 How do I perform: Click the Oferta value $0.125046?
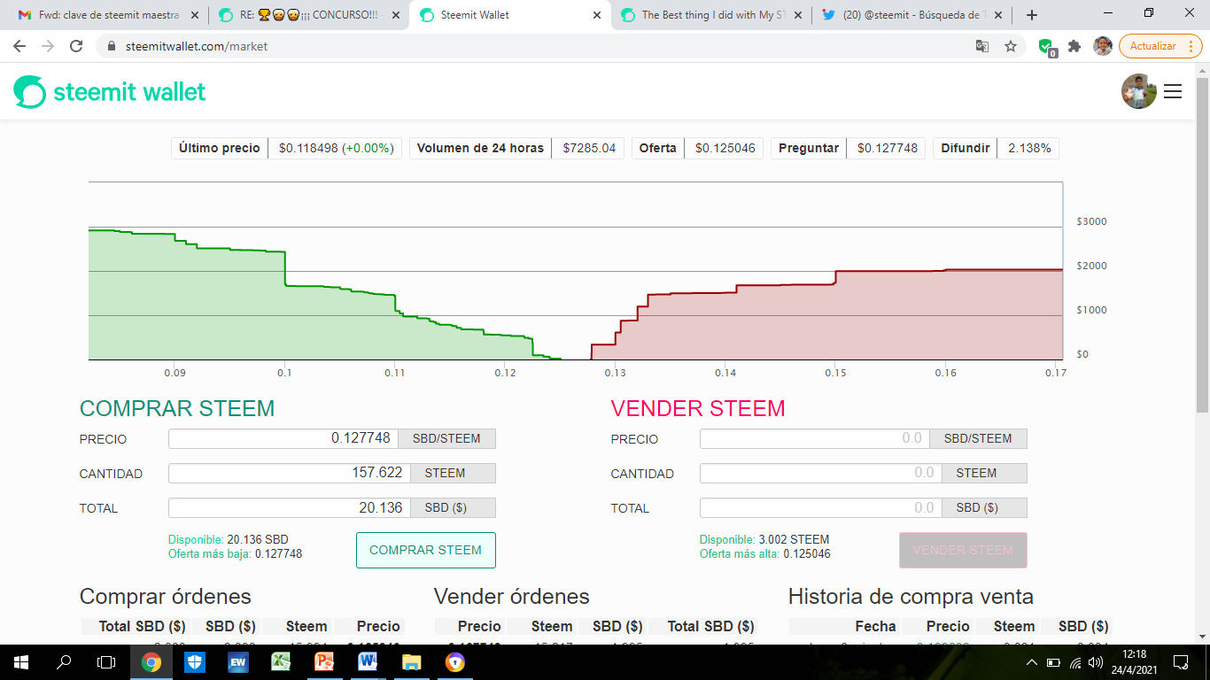[725, 148]
